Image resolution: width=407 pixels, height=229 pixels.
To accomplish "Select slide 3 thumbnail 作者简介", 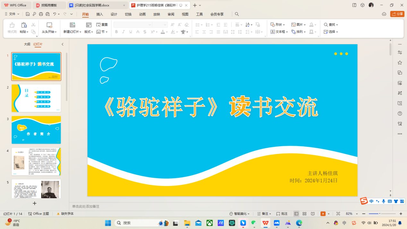I will (36, 130).
